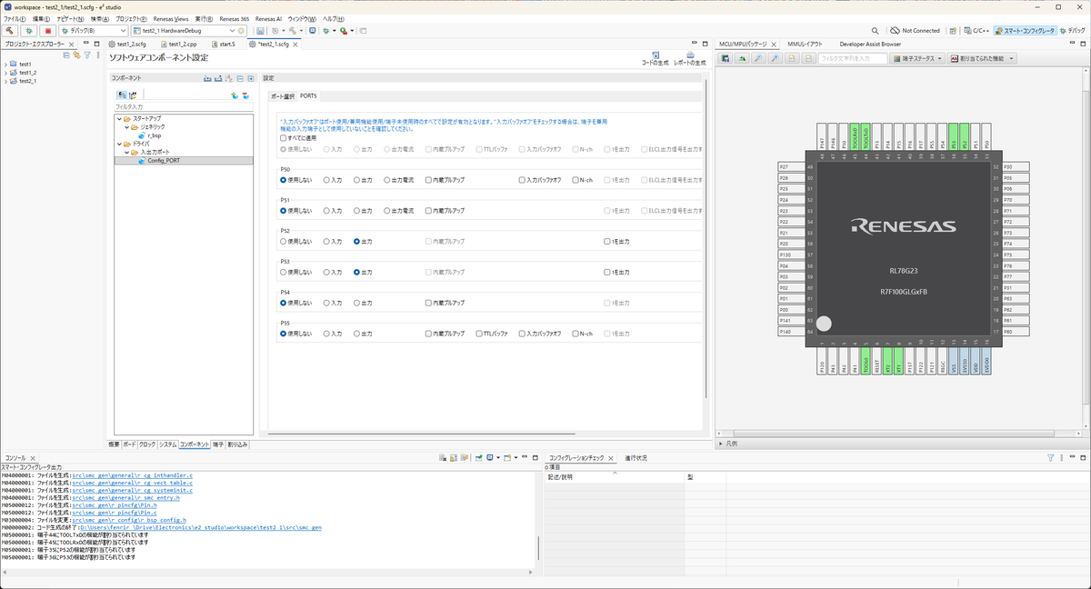Click the expand-all icon in the コンポーネント header
The image size is (1091, 589).
click(251, 78)
